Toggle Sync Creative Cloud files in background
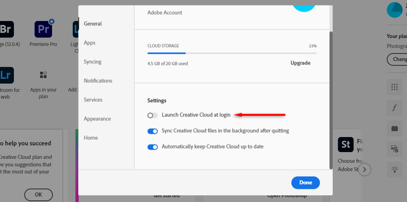The image size is (407, 202). [x=153, y=131]
